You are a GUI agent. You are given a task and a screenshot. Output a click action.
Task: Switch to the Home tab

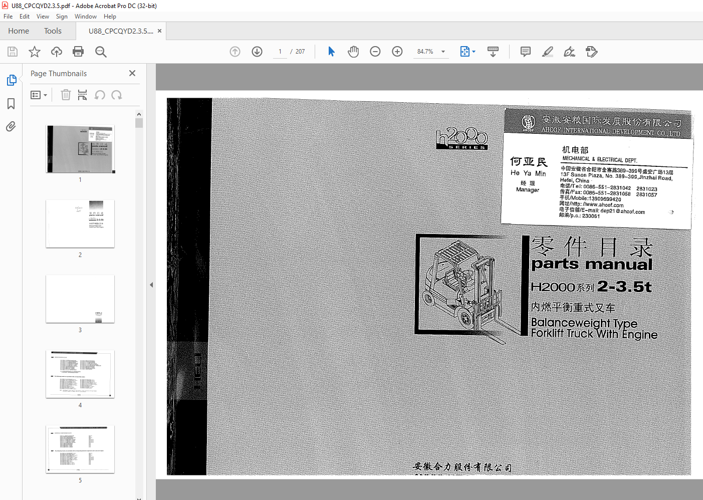19,31
